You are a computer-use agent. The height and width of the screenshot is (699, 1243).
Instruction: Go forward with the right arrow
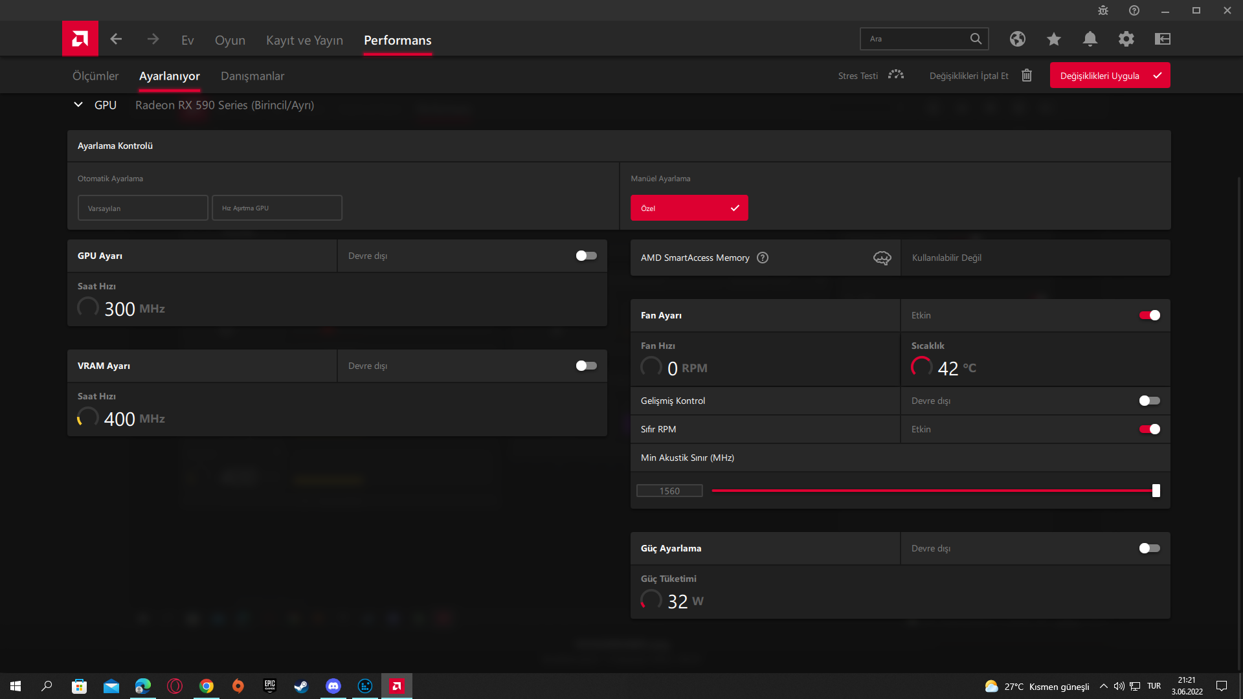point(153,39)
